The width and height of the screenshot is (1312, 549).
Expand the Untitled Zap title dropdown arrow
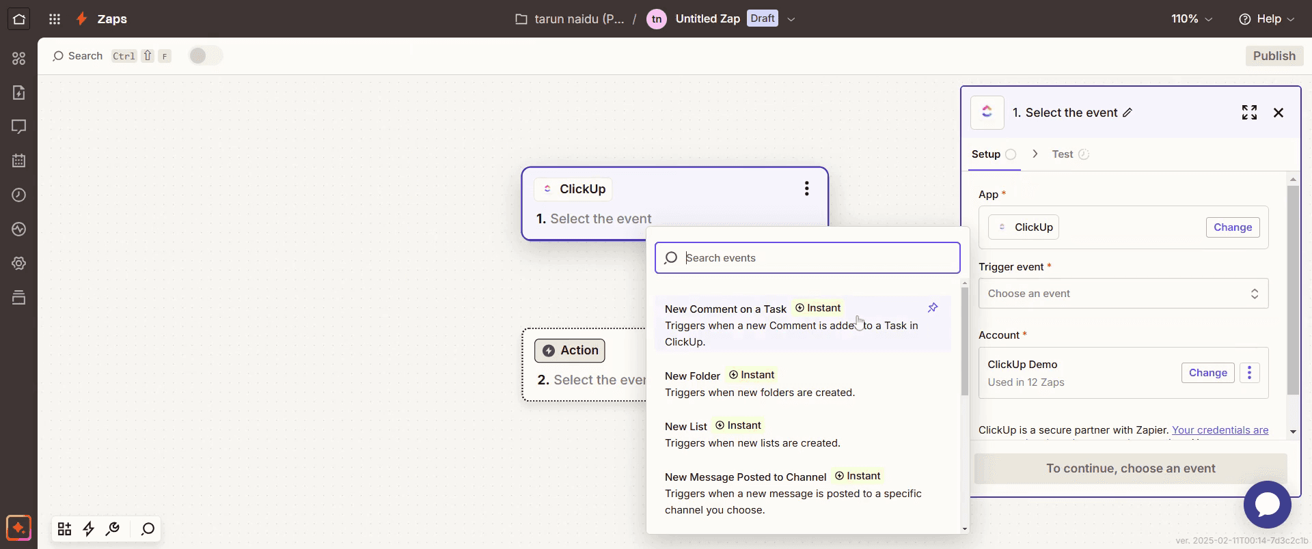tap(791, 19)
